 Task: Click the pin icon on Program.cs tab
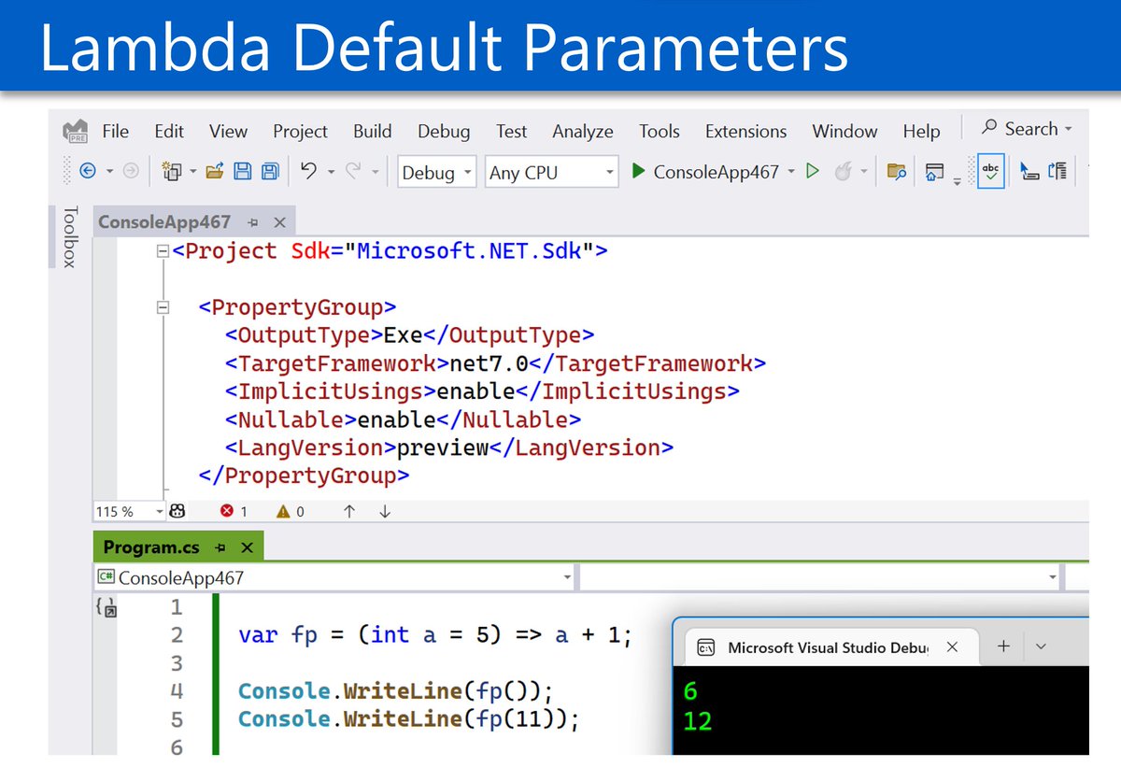[220, 547]
